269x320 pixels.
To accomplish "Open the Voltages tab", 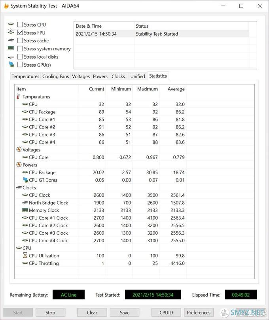I will 81,76.
